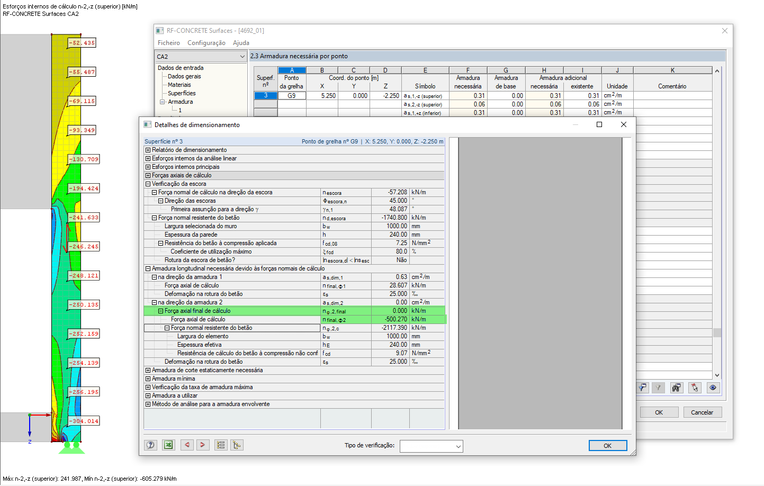The width and height of the screenshot is (764, 486).
Task: Select the Largura selecionada do muro row
Action: coord(294,226)
